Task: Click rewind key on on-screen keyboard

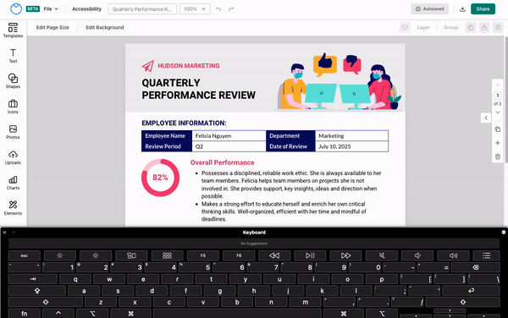Action: (274, 255)
